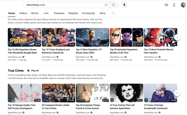
Task: Click the 41K views 1 month ago text
Action: 52,60
